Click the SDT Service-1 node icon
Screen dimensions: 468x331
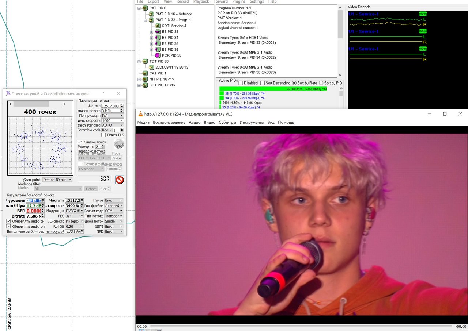[x=157, y=26]
